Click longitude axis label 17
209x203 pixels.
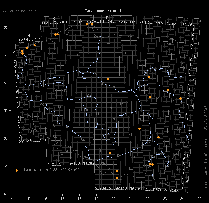point(62,199)
